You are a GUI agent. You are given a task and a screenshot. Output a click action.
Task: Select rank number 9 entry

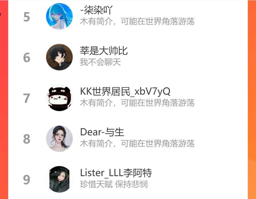click(x=27, y=180)
